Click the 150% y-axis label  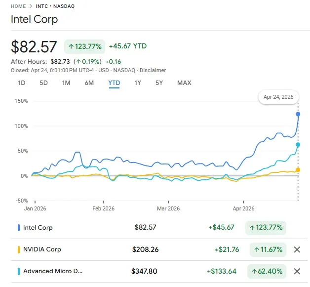click(x=21, y=101)
